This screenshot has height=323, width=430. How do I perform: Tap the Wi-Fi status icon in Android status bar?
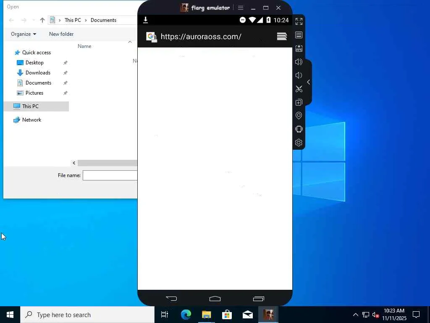[252, 20]
